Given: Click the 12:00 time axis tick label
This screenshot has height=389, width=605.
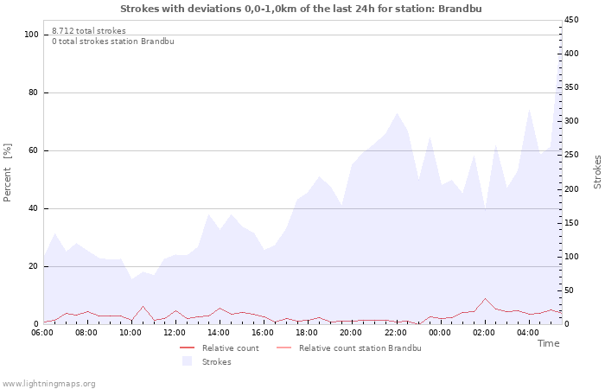Looking at the screenshot, I should pyautogui.click(x=175, y=332).
